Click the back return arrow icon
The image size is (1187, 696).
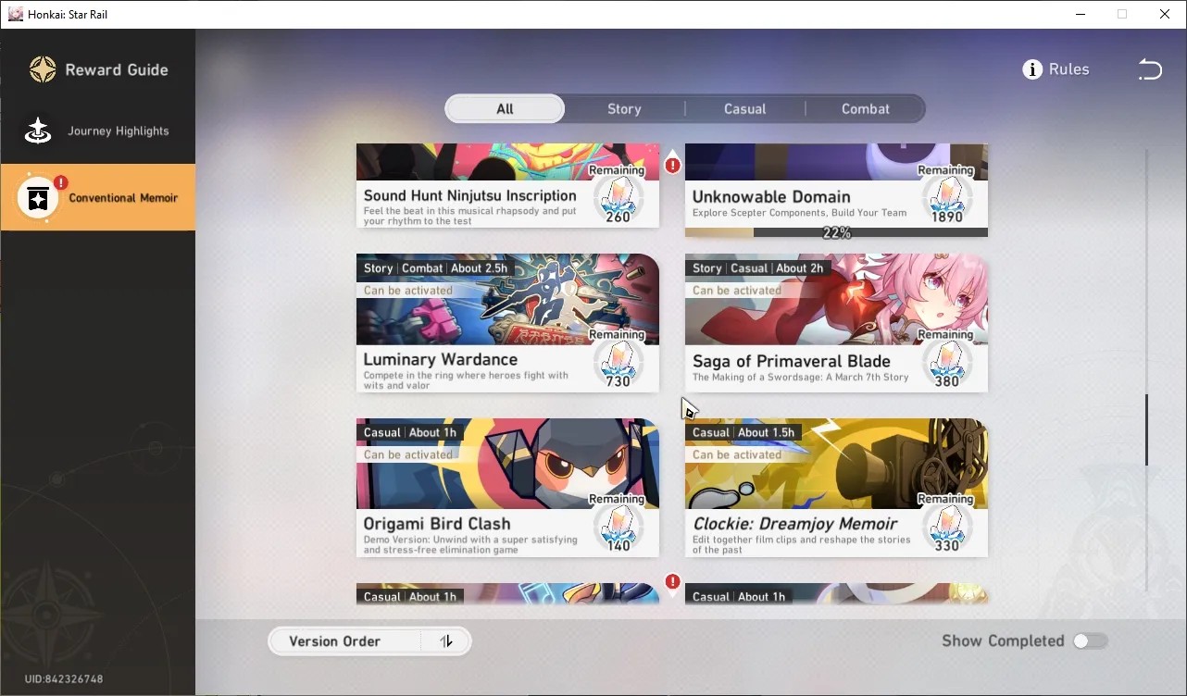(1150, 69)
